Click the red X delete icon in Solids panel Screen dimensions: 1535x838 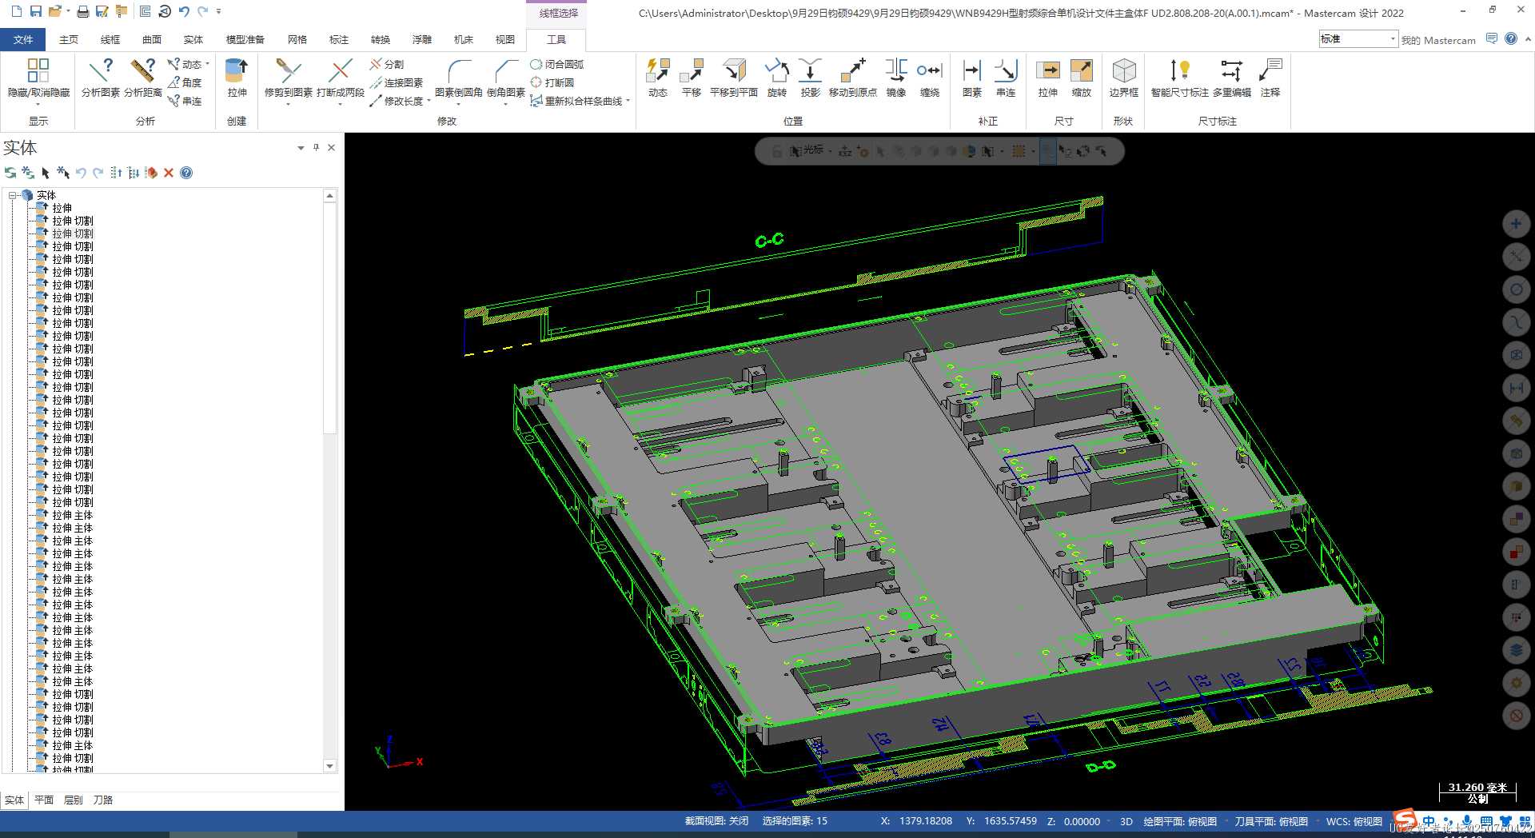(169, 173)
